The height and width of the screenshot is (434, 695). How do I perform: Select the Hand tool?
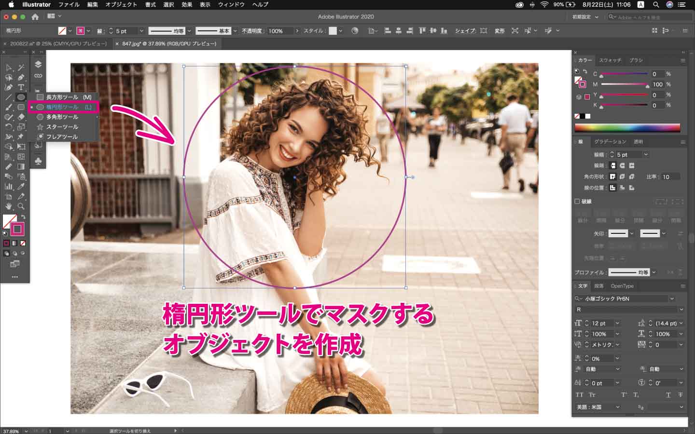coord(9,206)
